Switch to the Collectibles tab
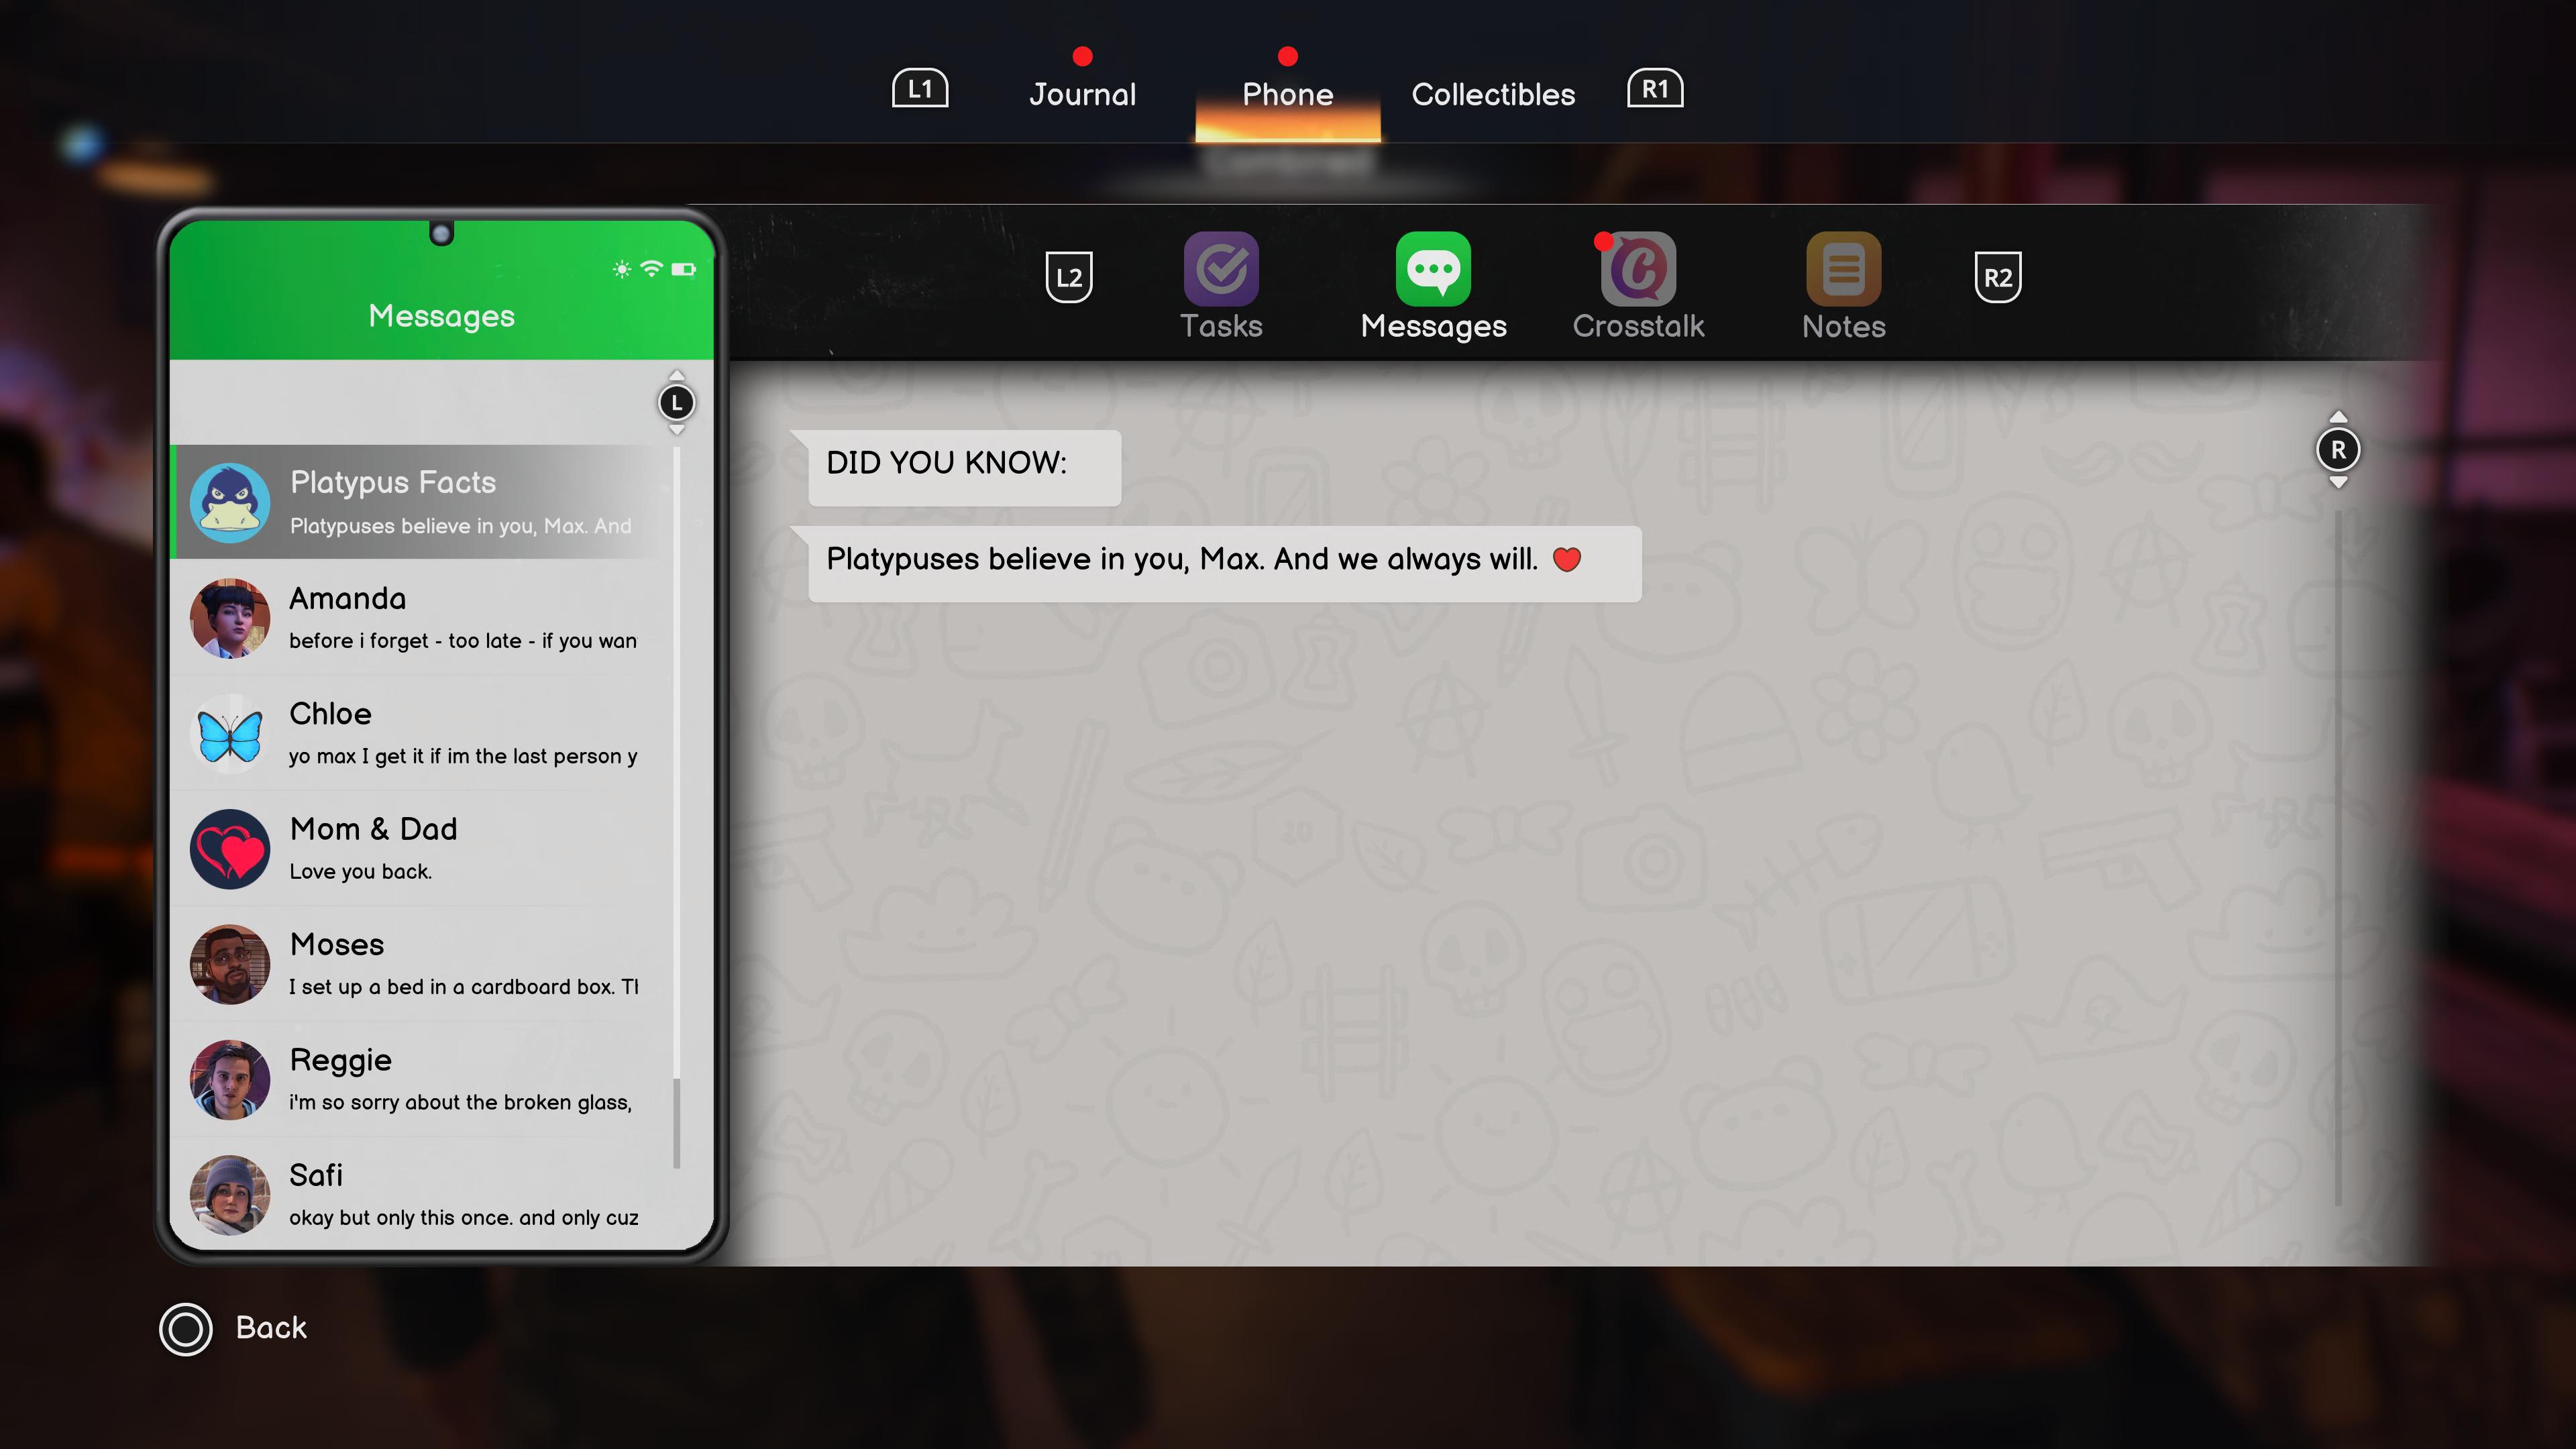The image size is (2576, 1449). pos(1493,94)
